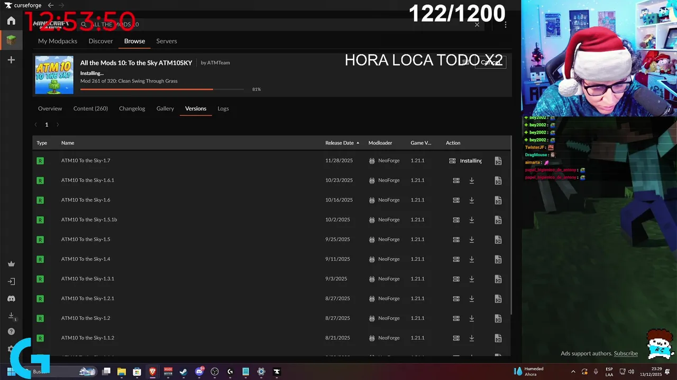
Task: Download ATM10 To the Sky-1.5
Action: pyautogui.click(x=472, y=240)
